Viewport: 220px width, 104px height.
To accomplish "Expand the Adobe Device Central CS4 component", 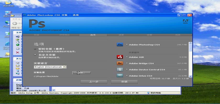I will 127,69.
